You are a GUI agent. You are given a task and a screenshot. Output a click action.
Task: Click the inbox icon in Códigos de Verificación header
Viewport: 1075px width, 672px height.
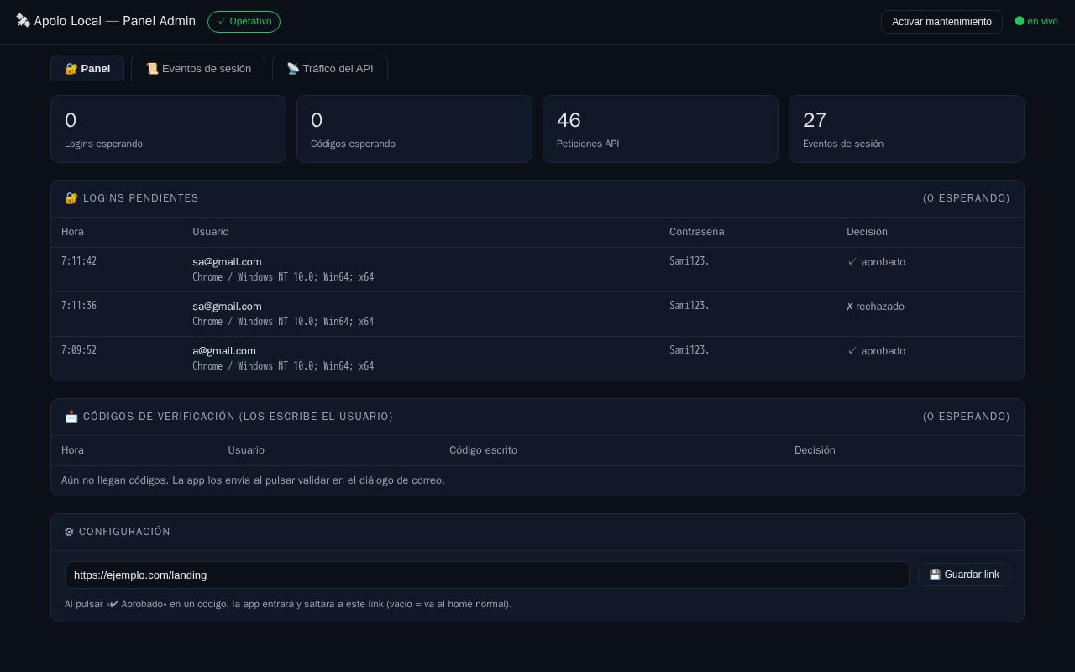(x=71, y=417)
